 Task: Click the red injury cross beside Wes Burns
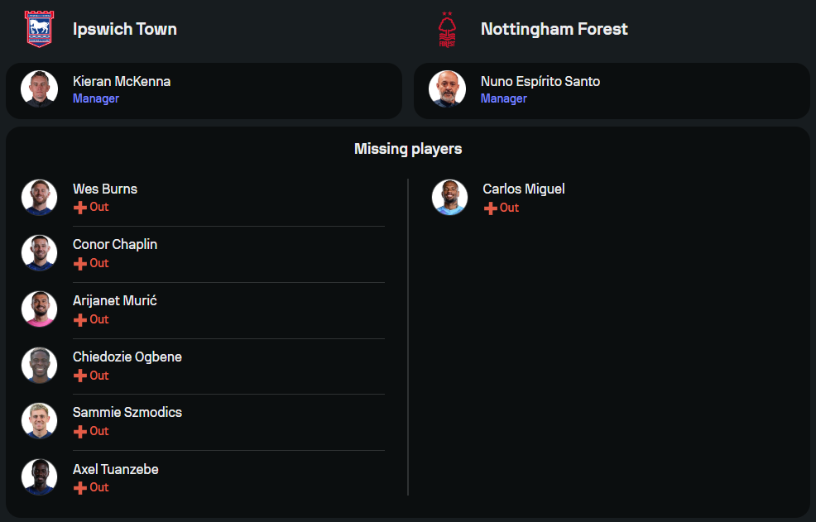[80, 208]
